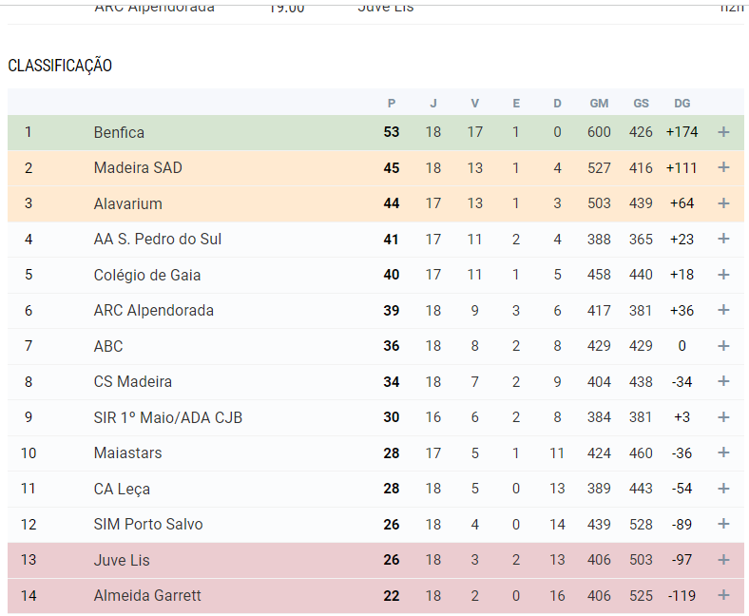Open Maiastars row plus icon
The height and width of the screenshot is (616, 749).
[x=723, y=453]
